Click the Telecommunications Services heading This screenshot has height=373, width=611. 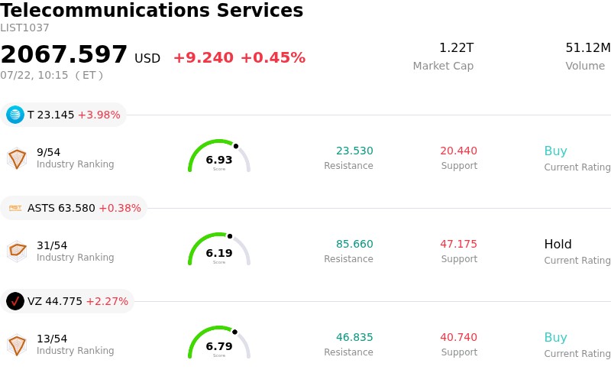[x=151, y=10]
